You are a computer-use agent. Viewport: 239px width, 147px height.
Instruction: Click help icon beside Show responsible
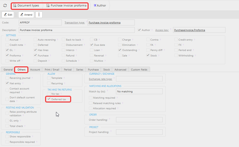pos(33,137)
